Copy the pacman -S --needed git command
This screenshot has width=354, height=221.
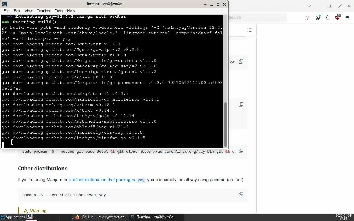[241, 194]
